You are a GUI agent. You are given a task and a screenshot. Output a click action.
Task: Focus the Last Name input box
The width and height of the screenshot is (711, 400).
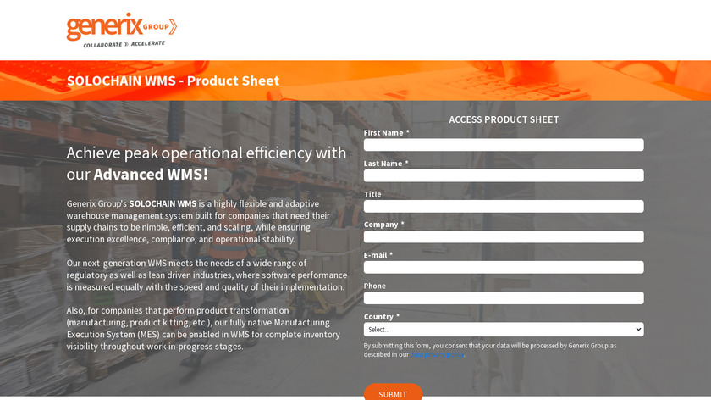(x=504, y=175)
